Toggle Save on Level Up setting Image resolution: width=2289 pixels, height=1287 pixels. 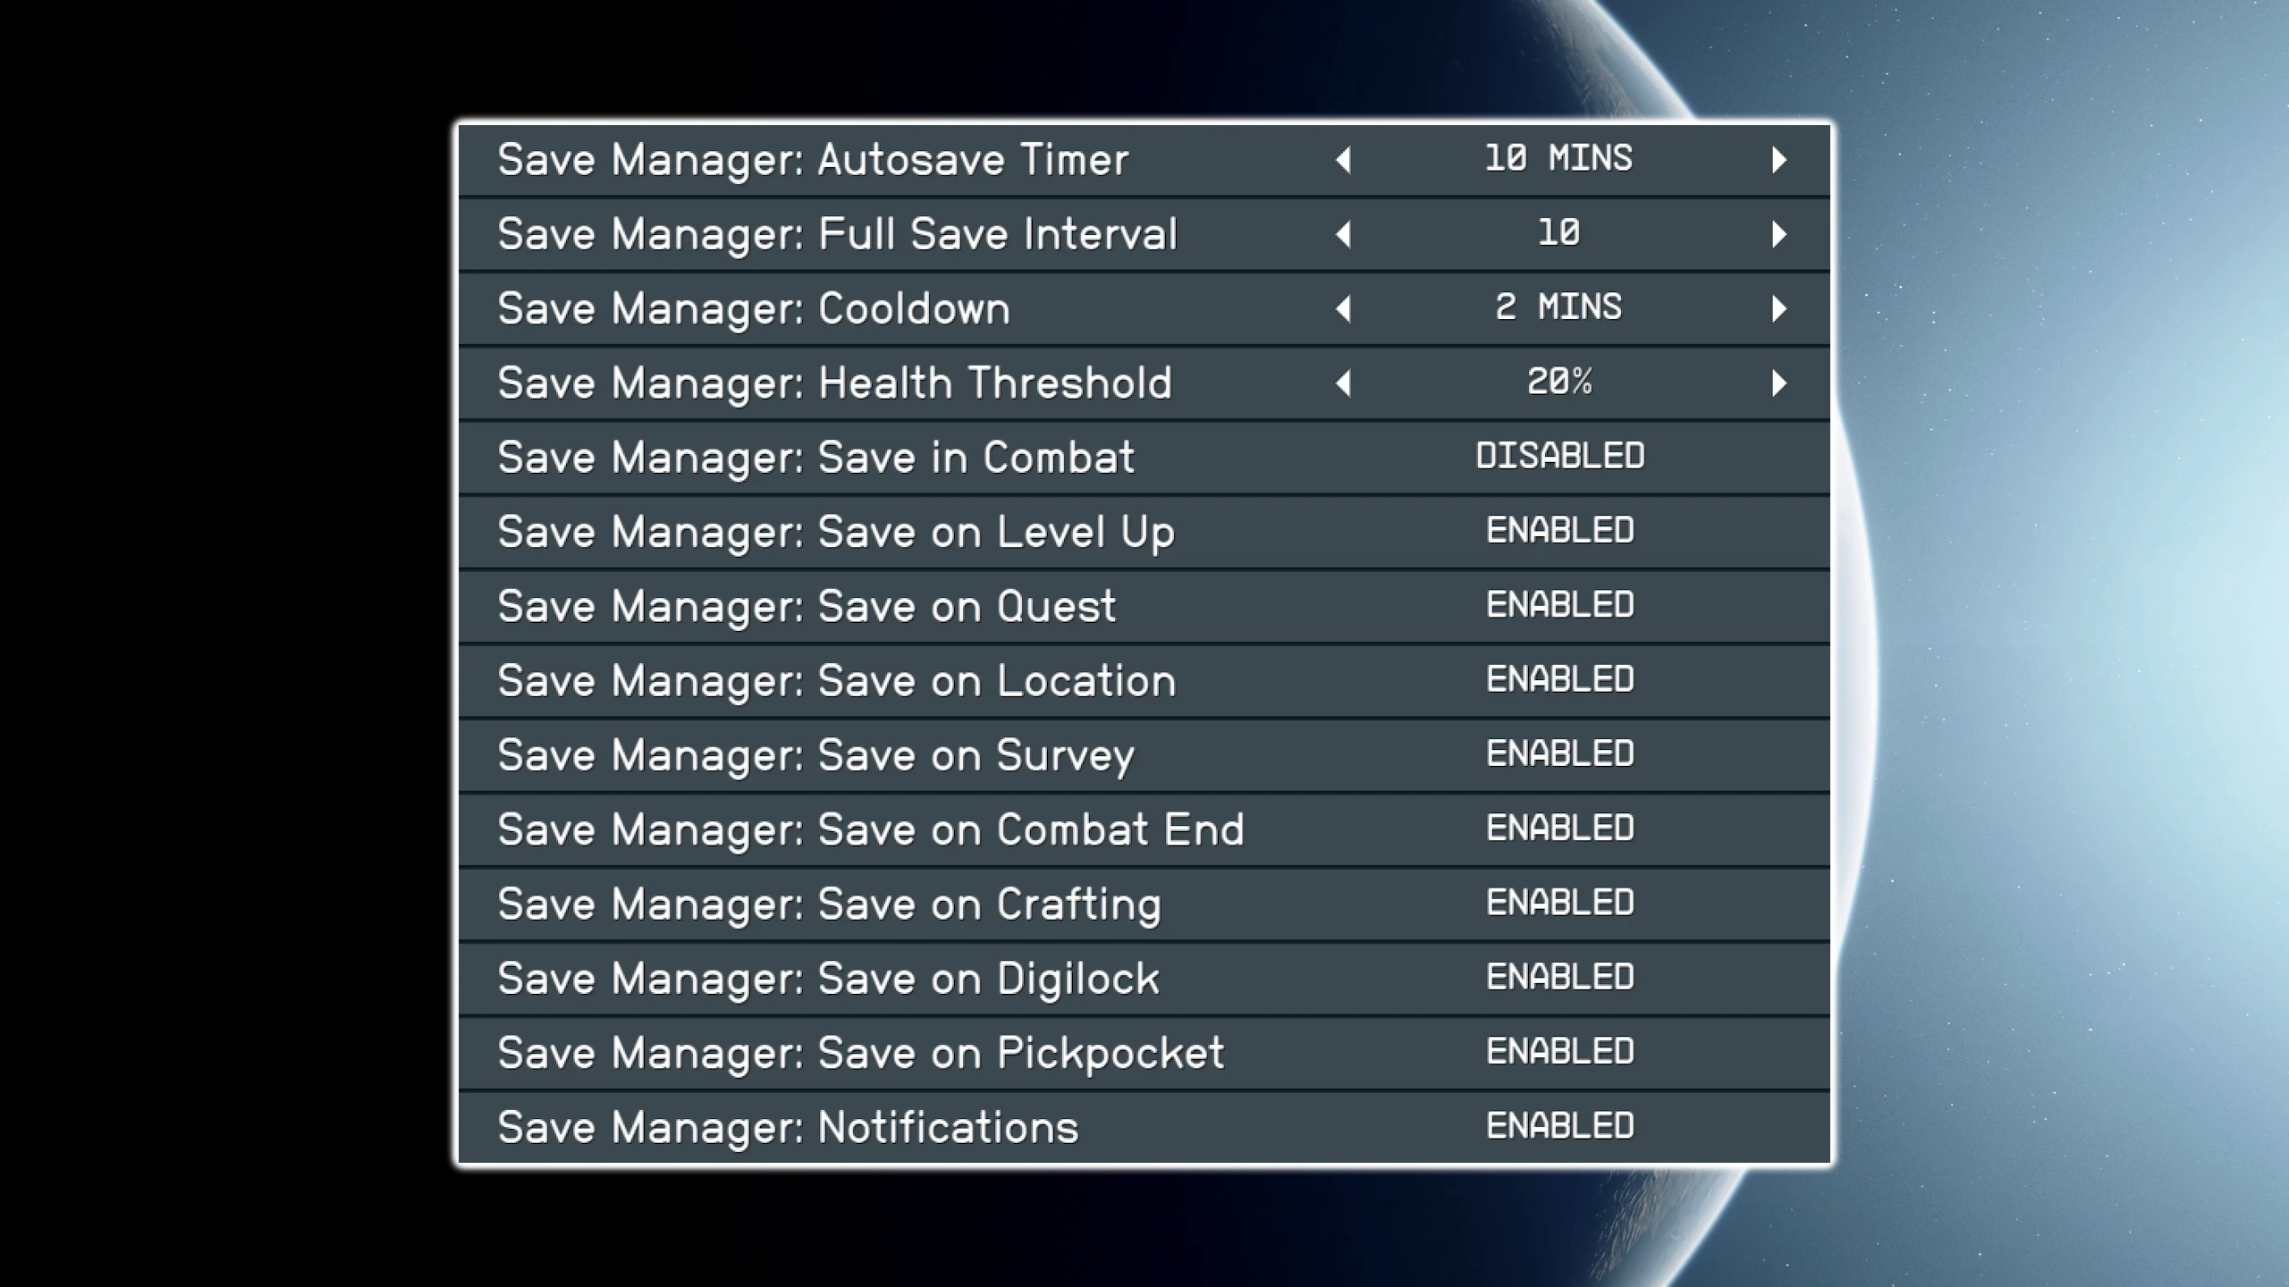pyautogui.click(x=1559, y=531)
